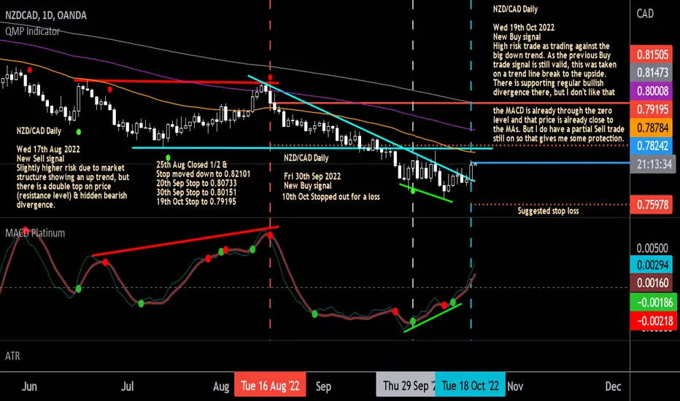This screenshot has width=680, height=401.
Task: Select the 25th Aug Closed 1/2 stop note
Action: (x=203, y=183)
